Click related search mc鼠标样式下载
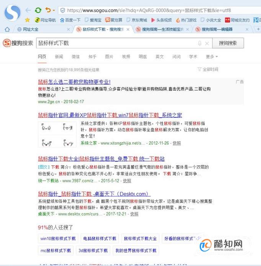The height and width of the screenshot is (266, 261). tap(55, 251)
